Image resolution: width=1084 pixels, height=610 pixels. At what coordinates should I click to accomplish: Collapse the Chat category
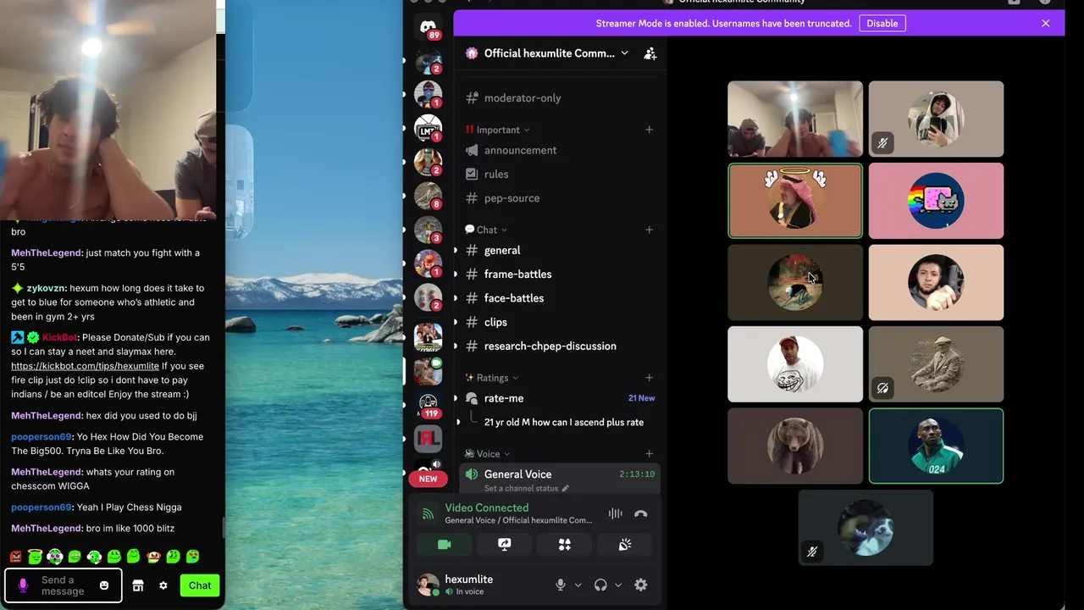pyautogui.click(x=487, y=230)
